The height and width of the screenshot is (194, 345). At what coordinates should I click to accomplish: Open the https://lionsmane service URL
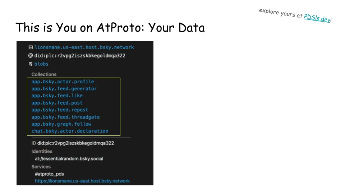(x=82, y=181)
